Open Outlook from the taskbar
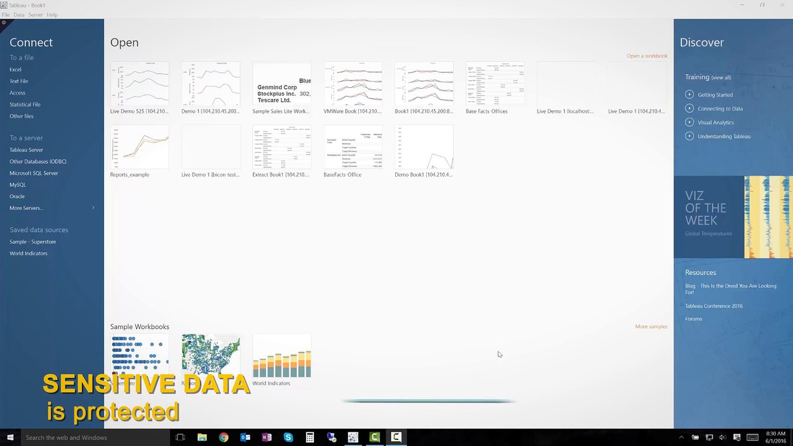Screen dimensions: 793x446 click(245, 437)
